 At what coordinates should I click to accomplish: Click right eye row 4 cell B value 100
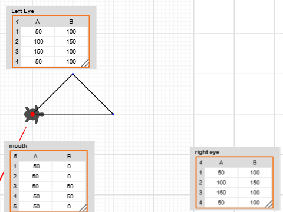pyautogui.click(x=255, y=203)
